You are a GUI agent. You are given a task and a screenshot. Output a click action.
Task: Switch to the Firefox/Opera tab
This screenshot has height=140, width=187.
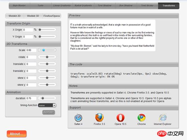click(x=52, y=16)
